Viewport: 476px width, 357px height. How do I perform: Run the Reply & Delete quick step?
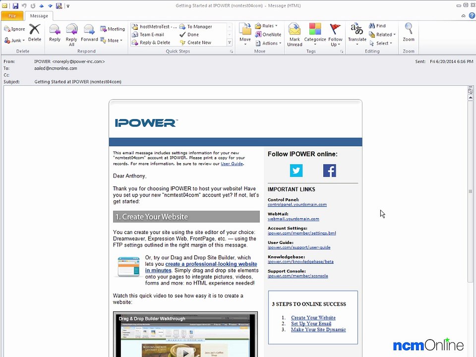pyautogui.click(x=151, y=43)
